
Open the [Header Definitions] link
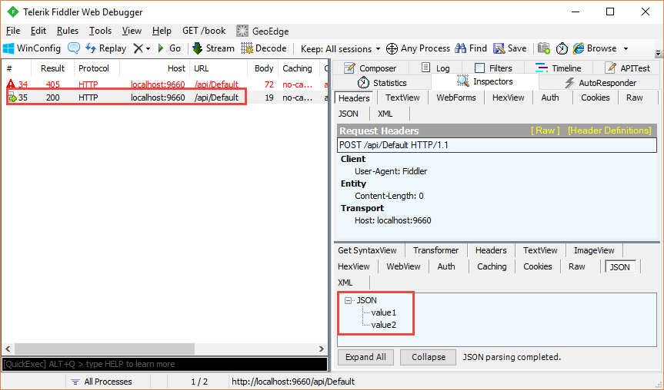[609, 131]
